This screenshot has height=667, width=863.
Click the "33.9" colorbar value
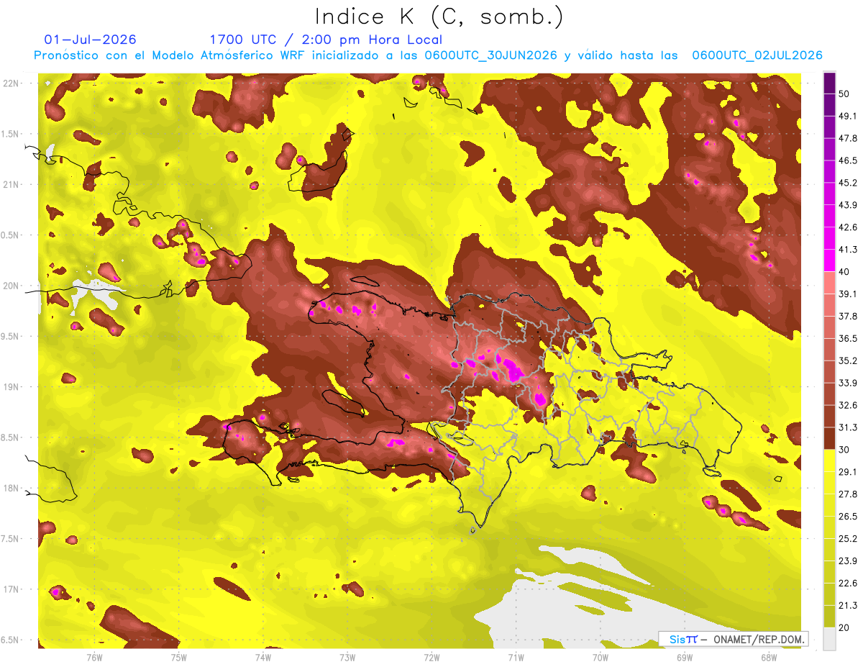coord(848,384)
